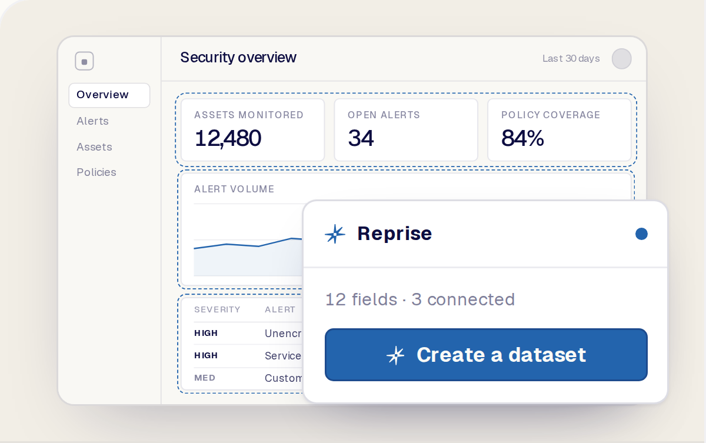Select the first HIGH severity row

pos(248,334)
